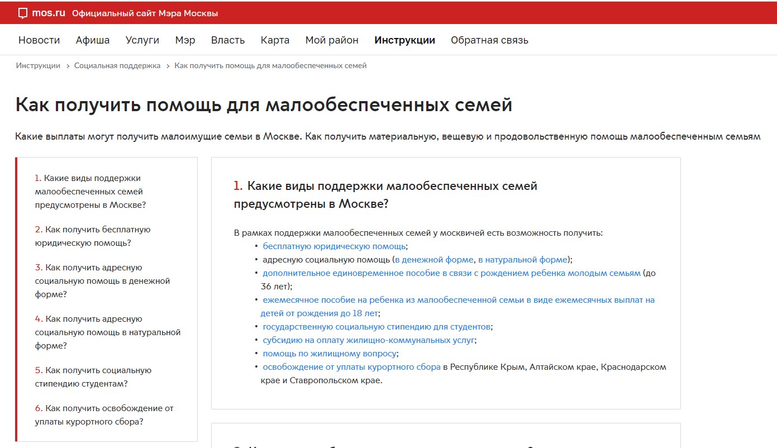Open sidebar item 4 помощь в натуральной форме
This screenshot has width=777, height=448.
pyautogui.click(x=108, y=332)
